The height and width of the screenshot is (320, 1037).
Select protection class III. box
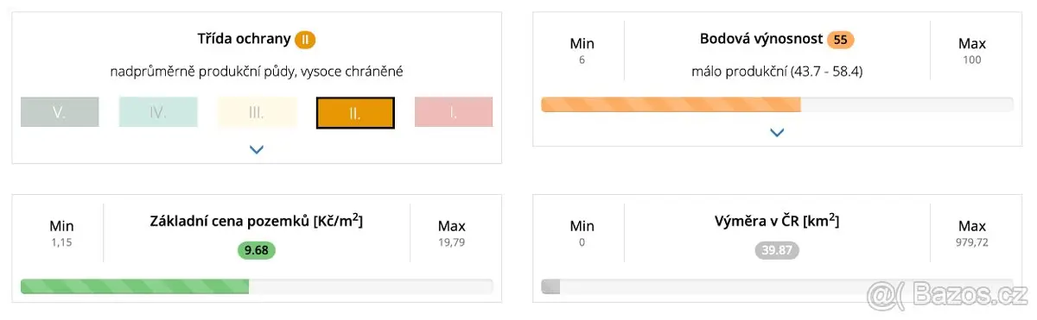(257, 112)
